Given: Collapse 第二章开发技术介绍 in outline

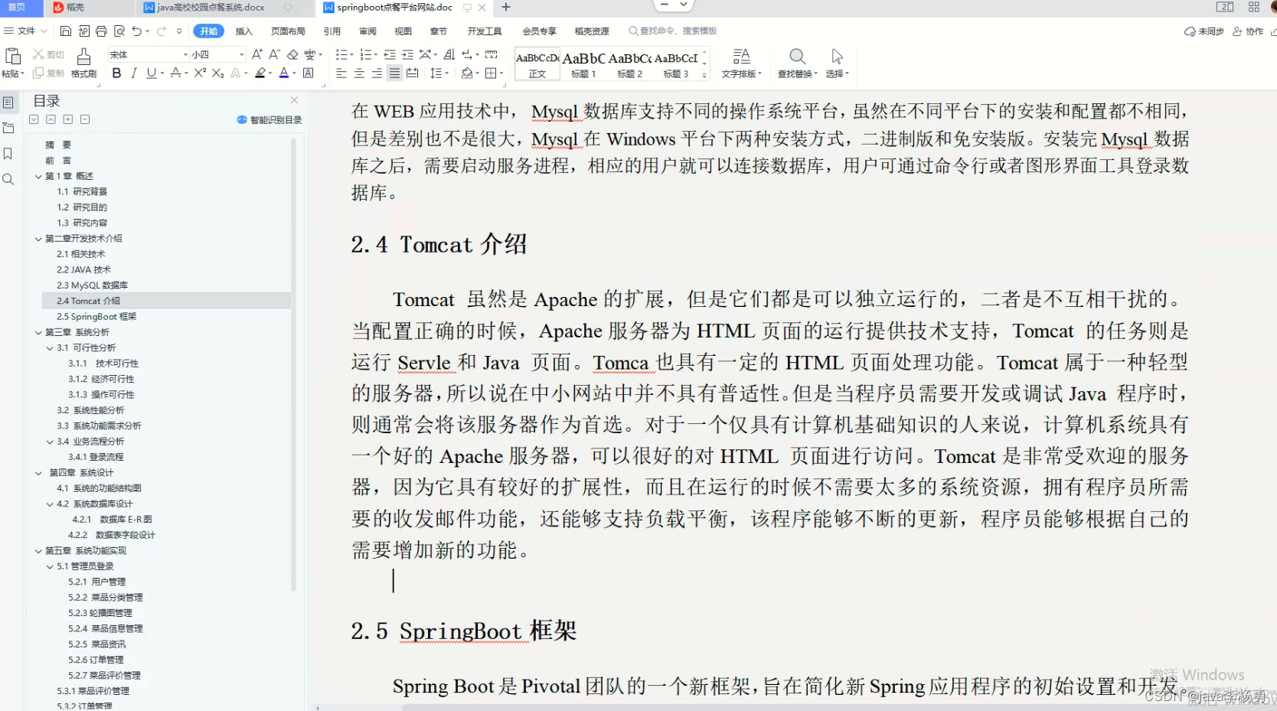Looking at the screenshot, I should click(x=38, y=239).
